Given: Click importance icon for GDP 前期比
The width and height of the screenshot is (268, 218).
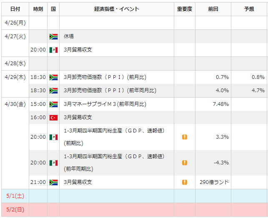Looking at the screenshot, I should 185,137.
